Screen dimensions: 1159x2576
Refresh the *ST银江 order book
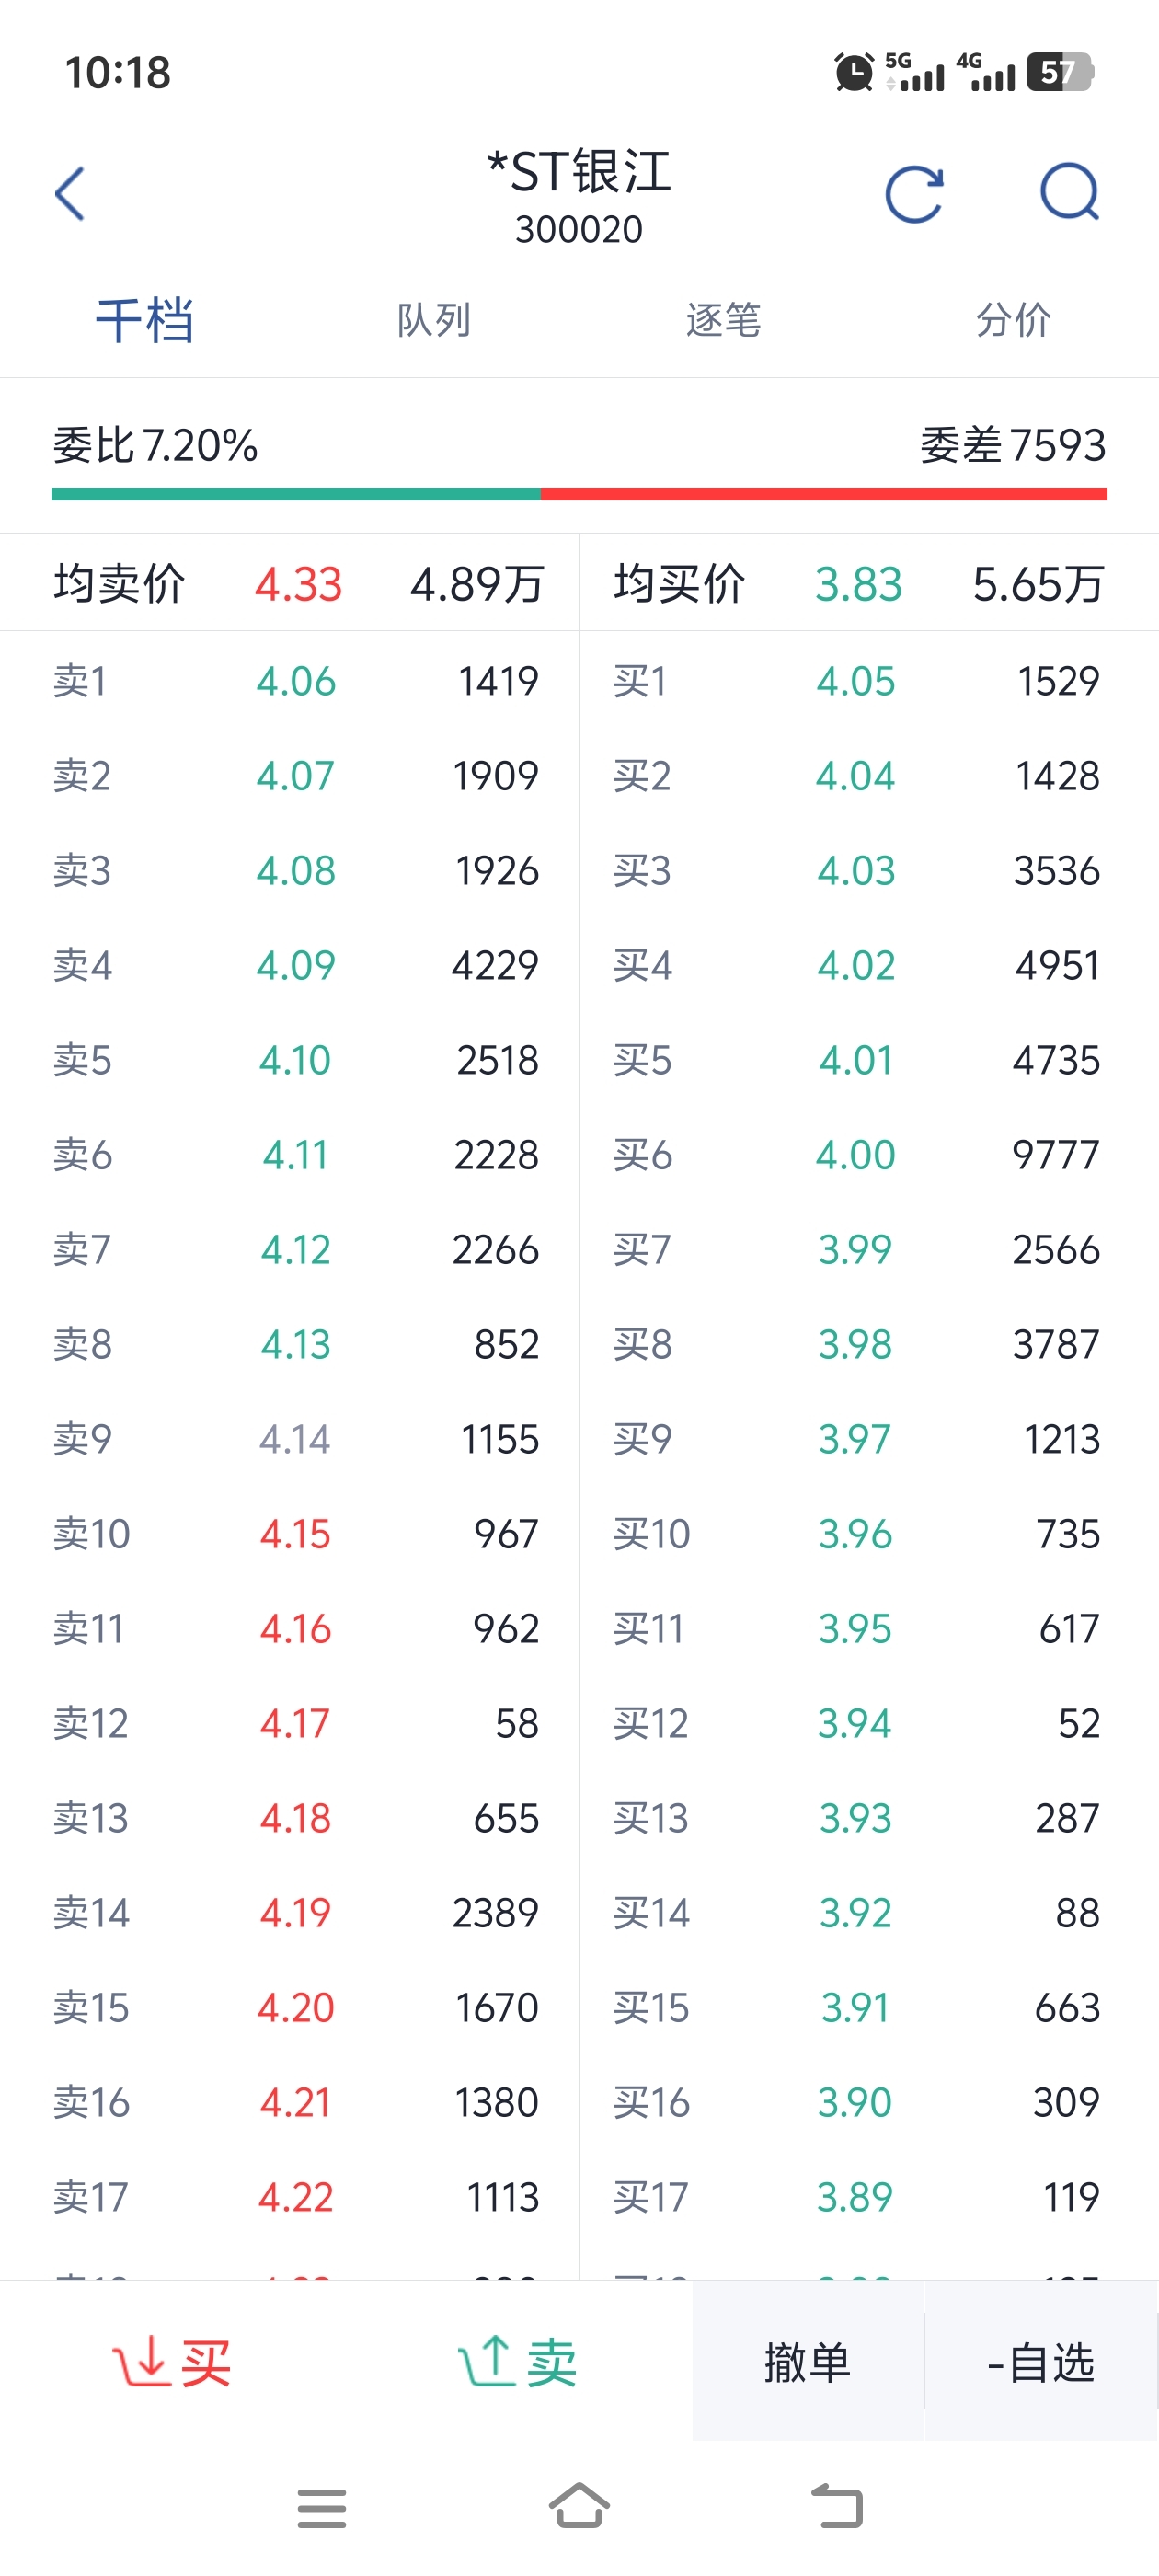914,193
